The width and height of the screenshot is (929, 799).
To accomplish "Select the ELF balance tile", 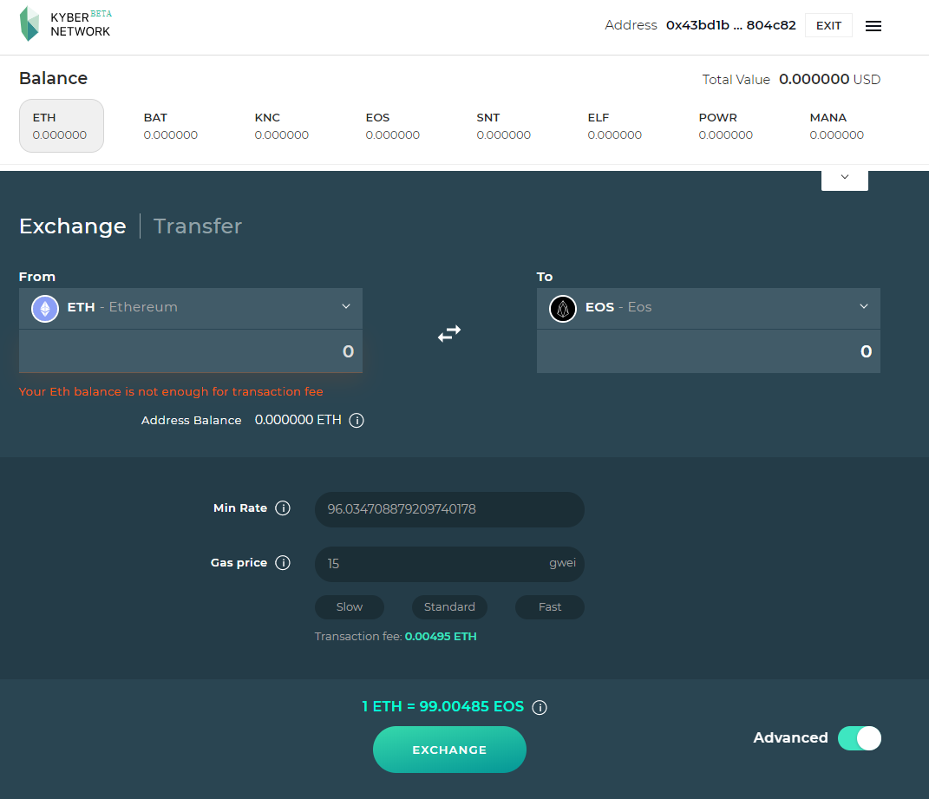I will [614, 126].
